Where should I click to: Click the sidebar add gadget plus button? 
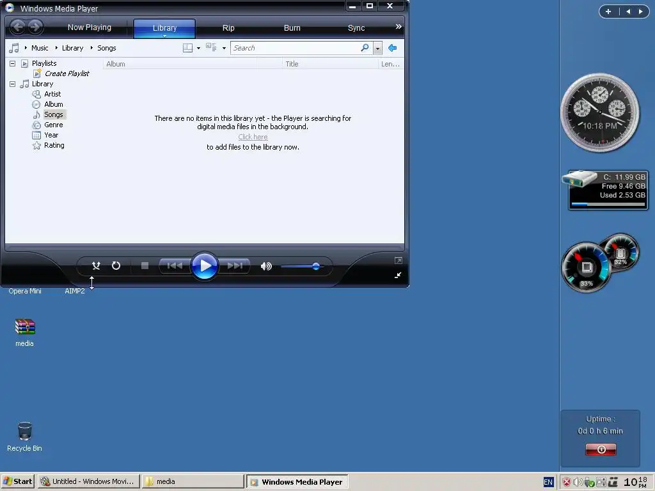coord(608,12)
